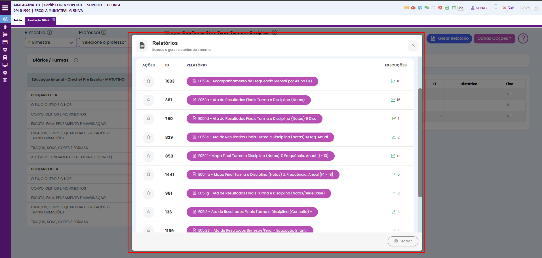542x258 pixels.
Task: Click the green printer icon
Action: click(447, 8)
